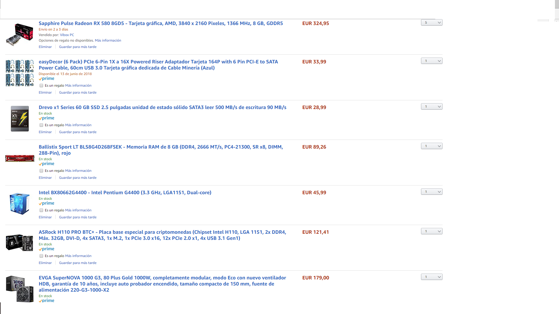Open the Intel Pentium box image
The image size is (559, 314).
[20, 204]
